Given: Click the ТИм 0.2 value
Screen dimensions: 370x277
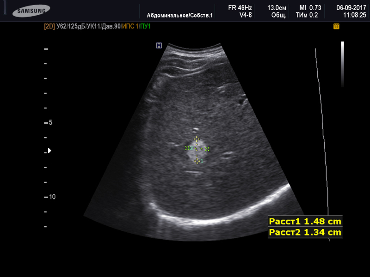Looking at the screenshot, I should tap(307, 15).
